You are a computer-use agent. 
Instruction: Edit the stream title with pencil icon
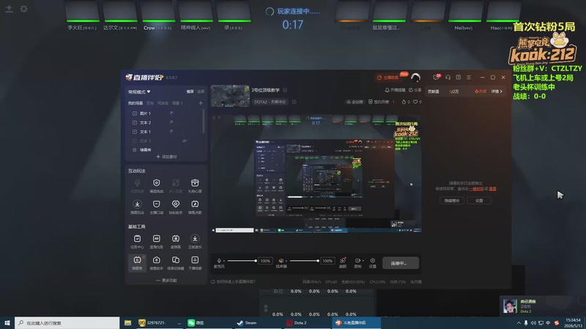285,90
